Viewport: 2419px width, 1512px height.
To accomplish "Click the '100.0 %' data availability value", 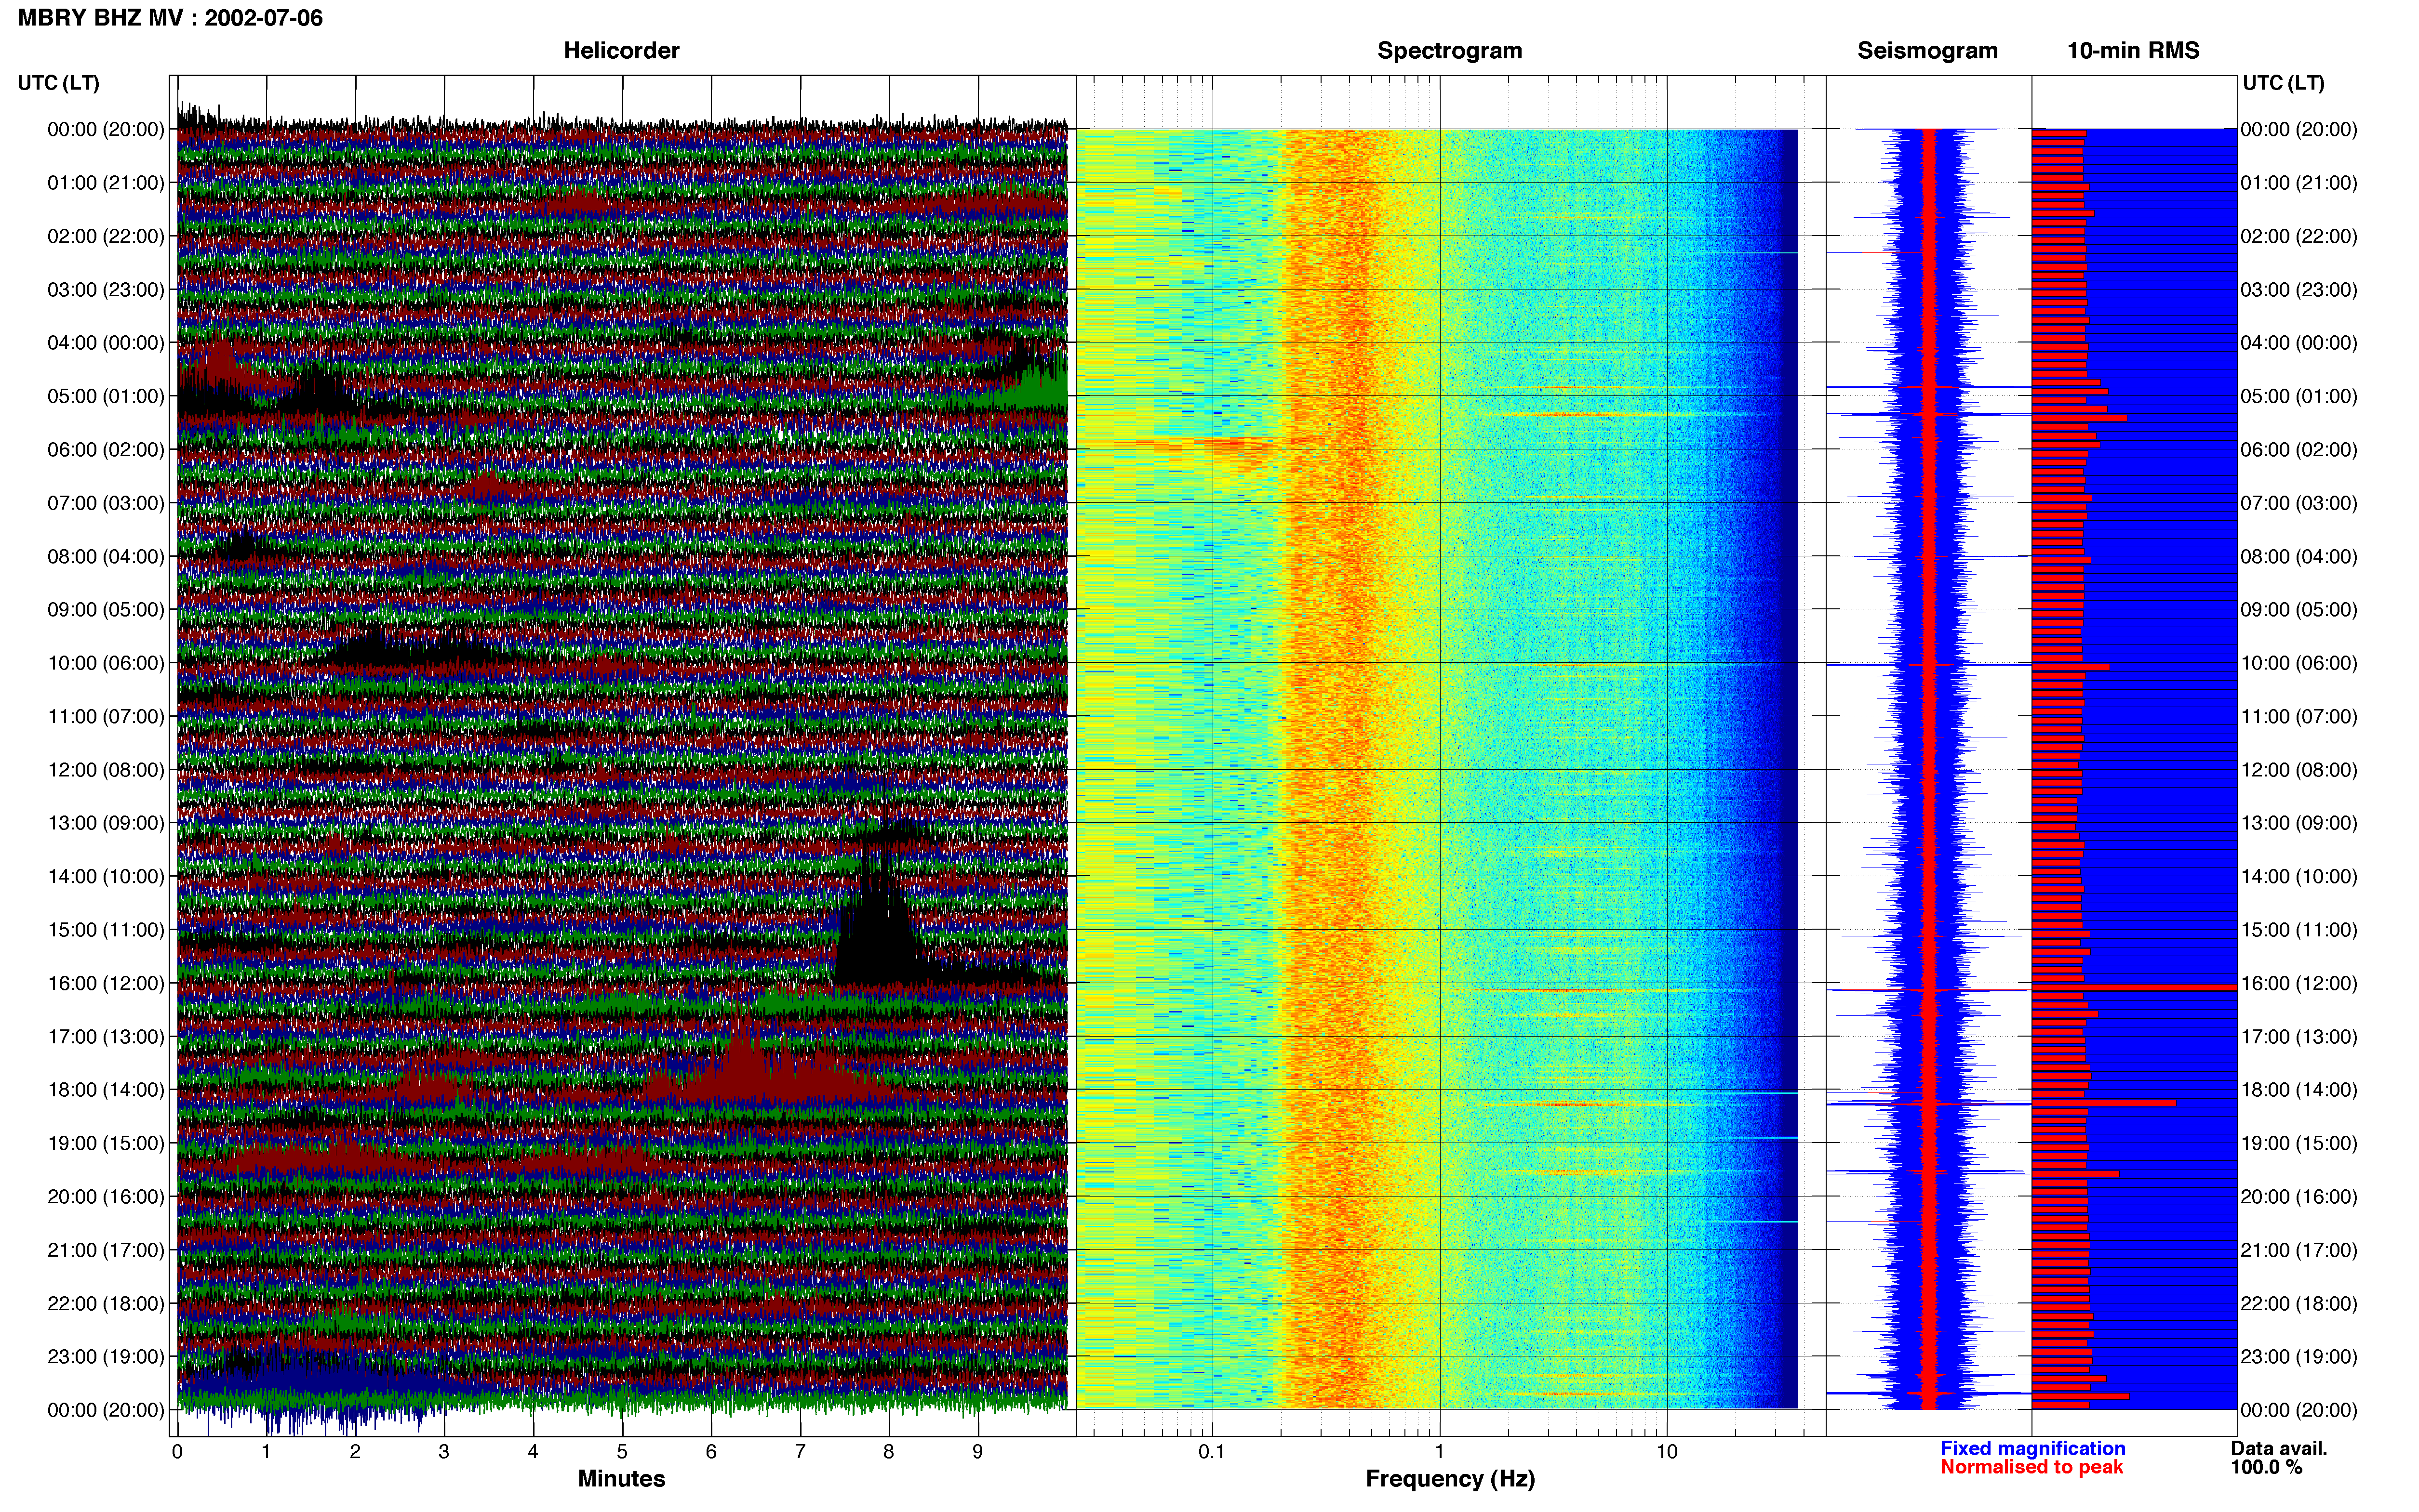I will pos(2266,1468).
